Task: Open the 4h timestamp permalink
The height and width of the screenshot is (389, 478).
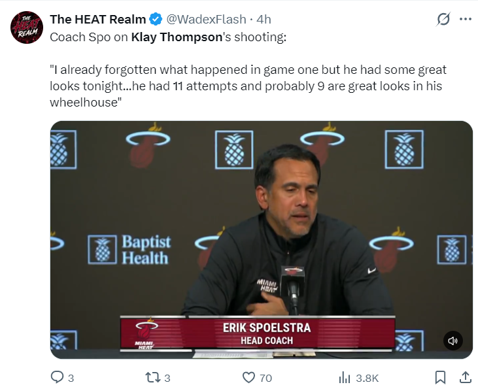Action: point(264,20)
